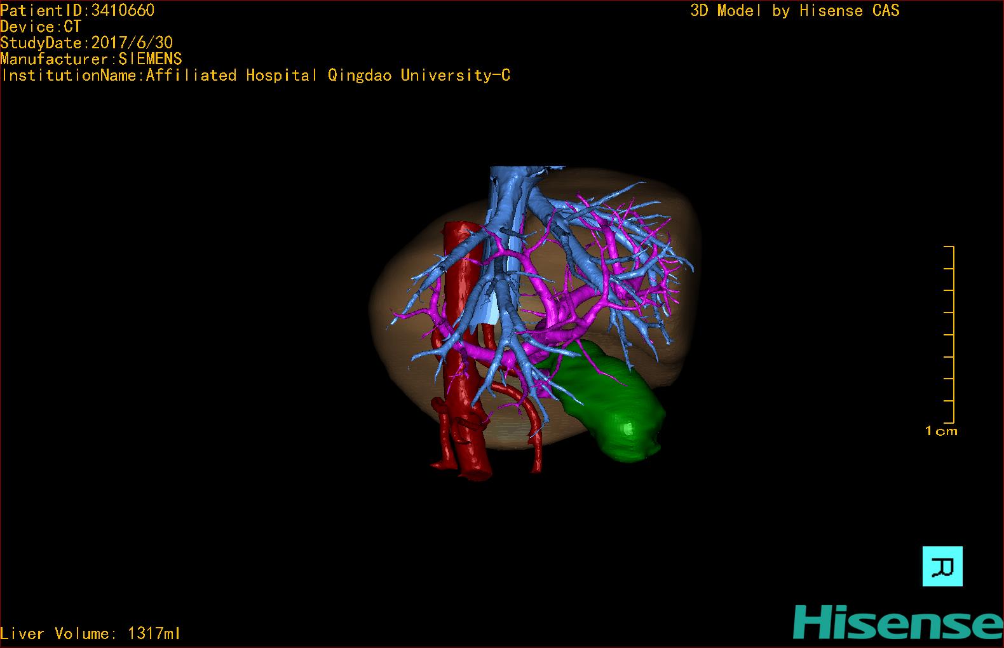Click the vertical scale ruler
This screenshot has width=1004, height=648.
click(x=949, y=334)
